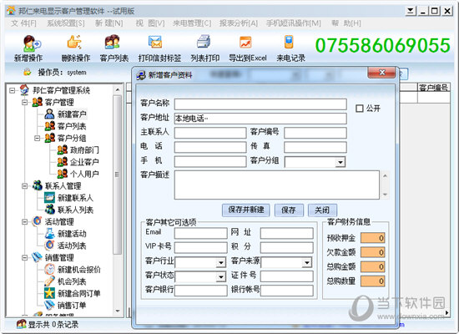Screen dimensions: 459x334
Task: Collapse the 邦仁客户管理系统 root node
Action: [12, 90]
